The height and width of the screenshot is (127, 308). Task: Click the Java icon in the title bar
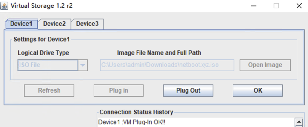click(5, 5)
